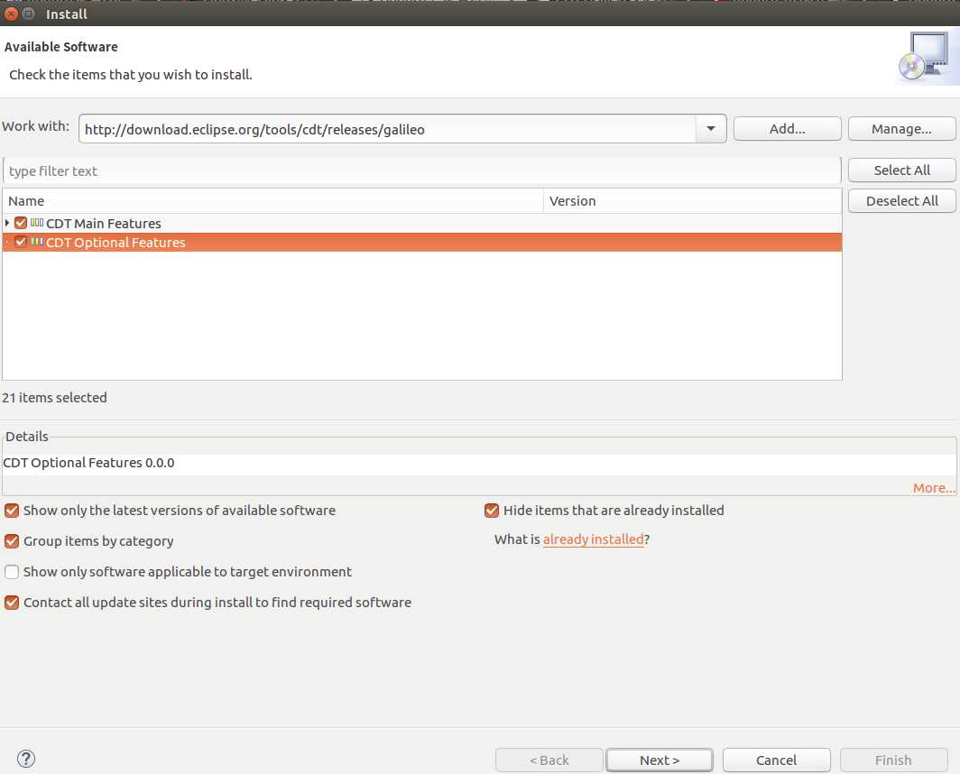The height and width of the screenshot is (774, 960).
Task: Click the CDT Main Features category icon
Action: (x=37, y=223)
